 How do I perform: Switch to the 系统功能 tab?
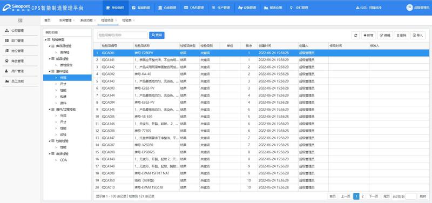point(86,21)
